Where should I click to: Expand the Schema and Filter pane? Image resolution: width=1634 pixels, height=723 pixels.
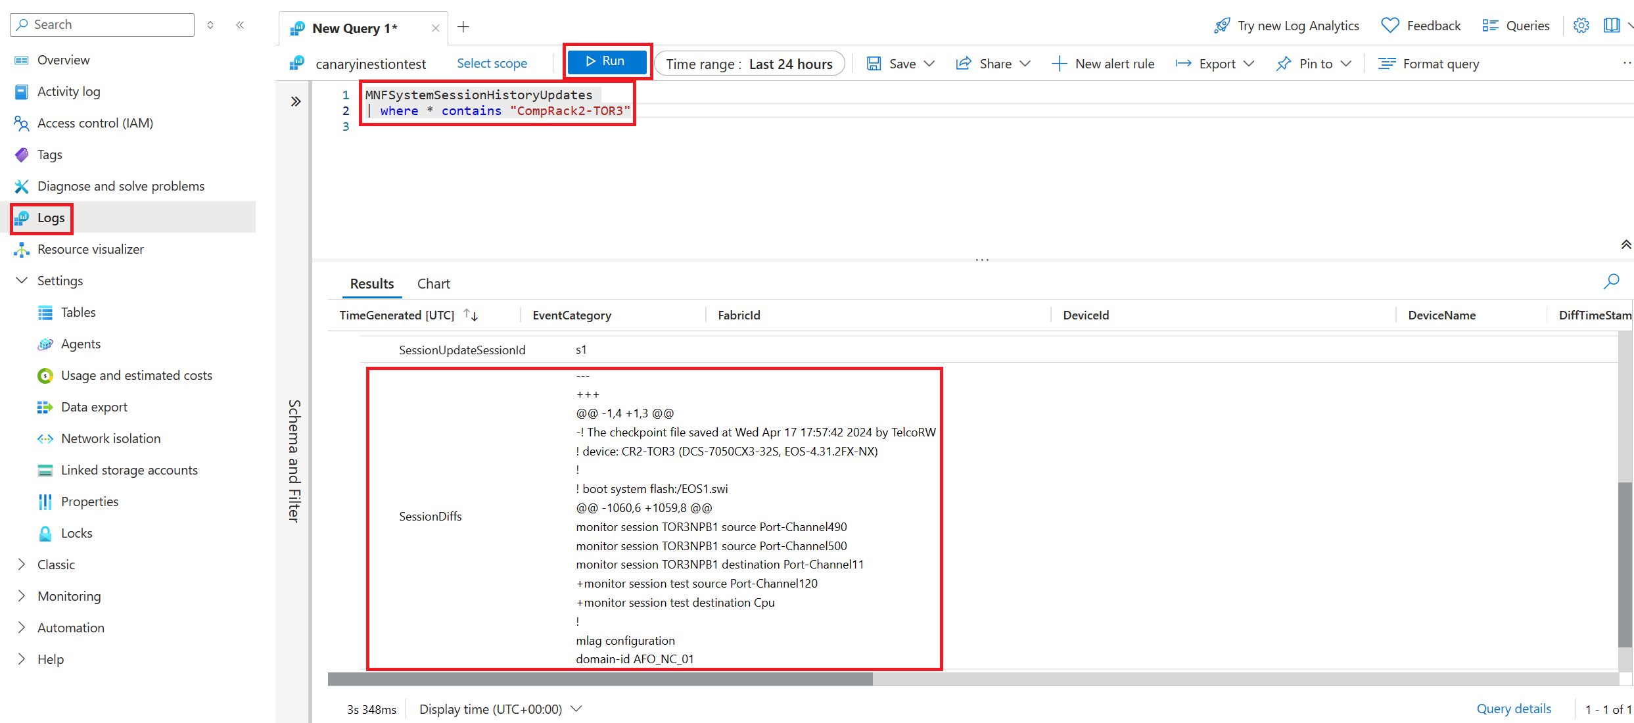(x=296, y=101)
